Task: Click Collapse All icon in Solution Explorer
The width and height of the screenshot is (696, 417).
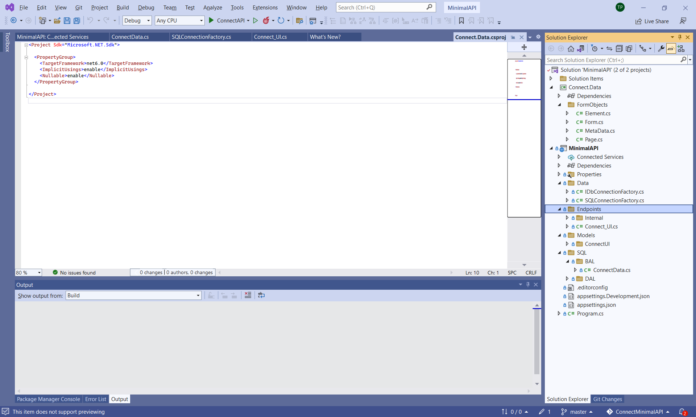Action: (619, 49)
